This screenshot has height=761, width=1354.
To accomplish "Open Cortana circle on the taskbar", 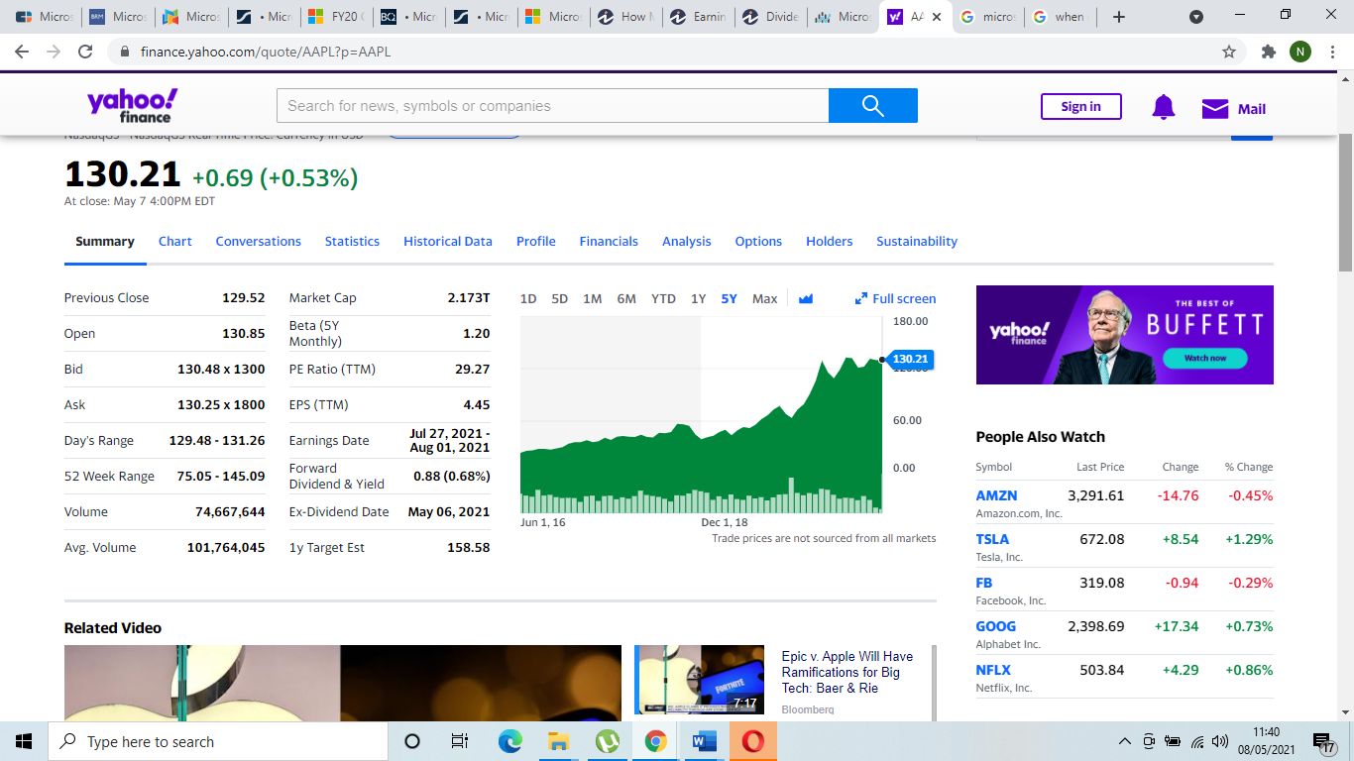I will click(x=412, y=741).
